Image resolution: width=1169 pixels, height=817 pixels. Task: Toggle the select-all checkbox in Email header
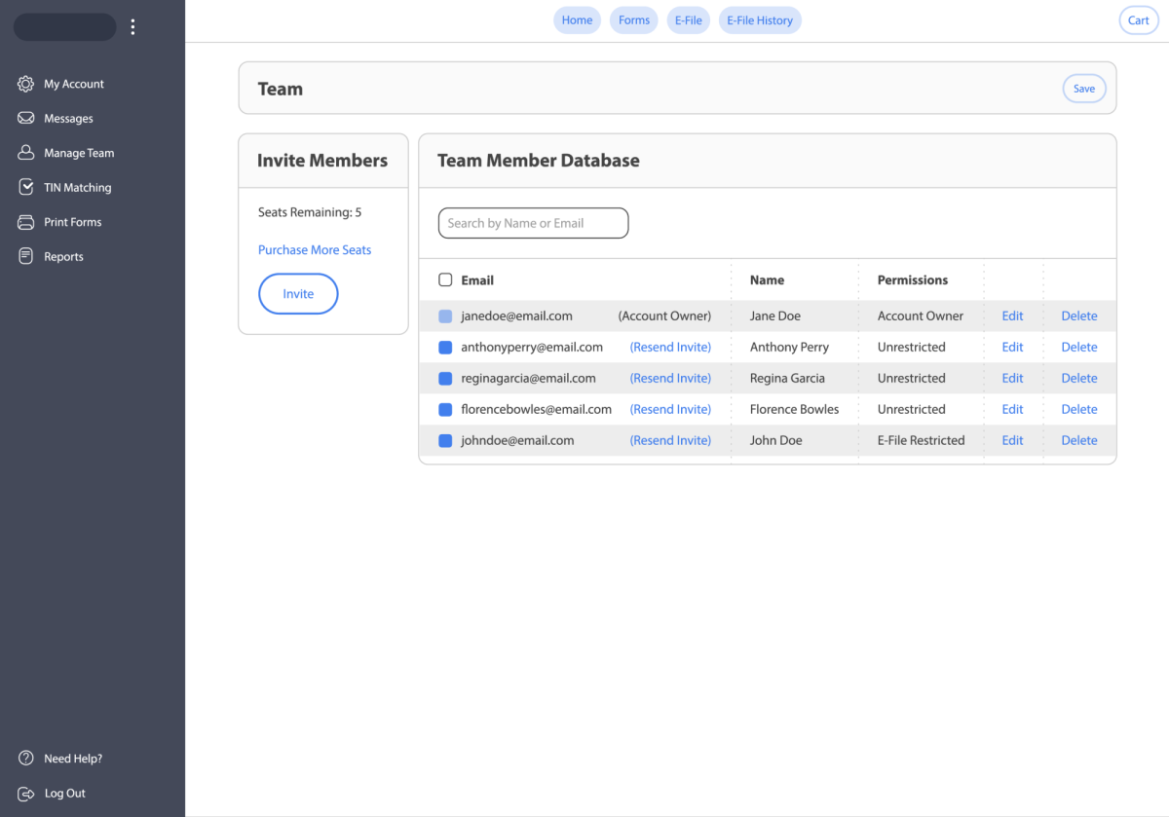click(x=445, y=279)
